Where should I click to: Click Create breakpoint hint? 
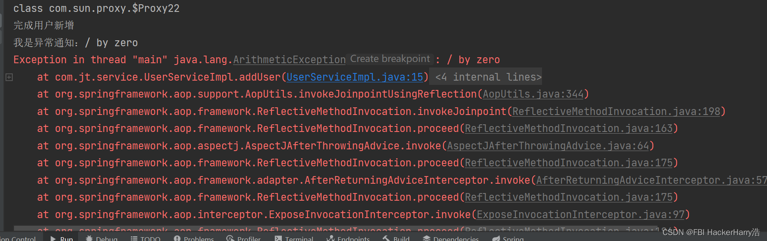390,59
